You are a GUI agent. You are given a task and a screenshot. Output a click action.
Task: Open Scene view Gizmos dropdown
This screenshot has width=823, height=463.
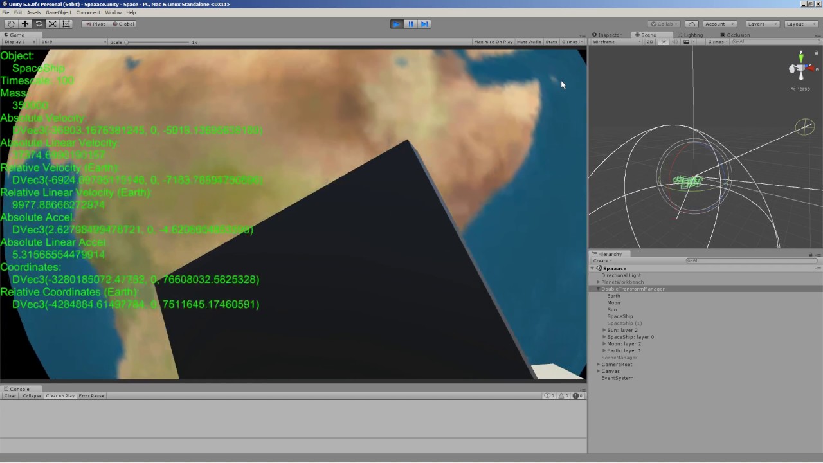coord(718,42)
